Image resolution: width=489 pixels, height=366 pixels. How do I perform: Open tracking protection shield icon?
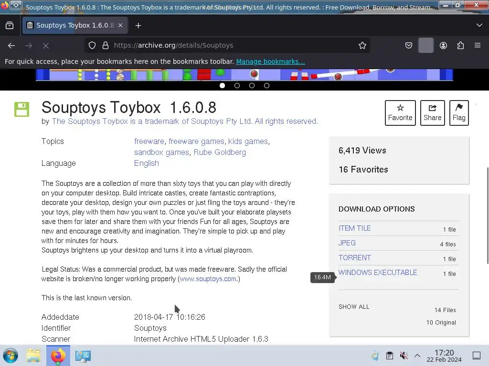92,45
